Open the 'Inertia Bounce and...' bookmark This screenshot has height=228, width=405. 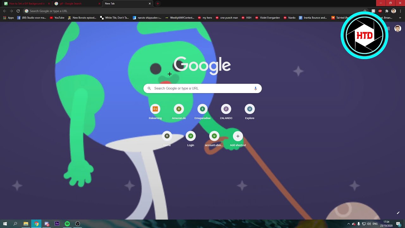[x=313, y=18]
